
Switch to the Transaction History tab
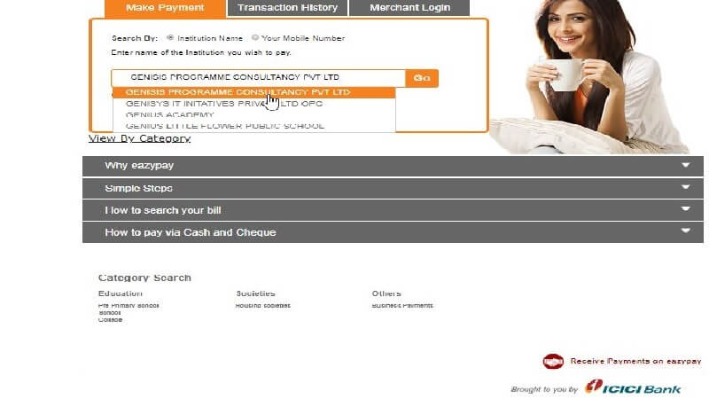[287, 8]
